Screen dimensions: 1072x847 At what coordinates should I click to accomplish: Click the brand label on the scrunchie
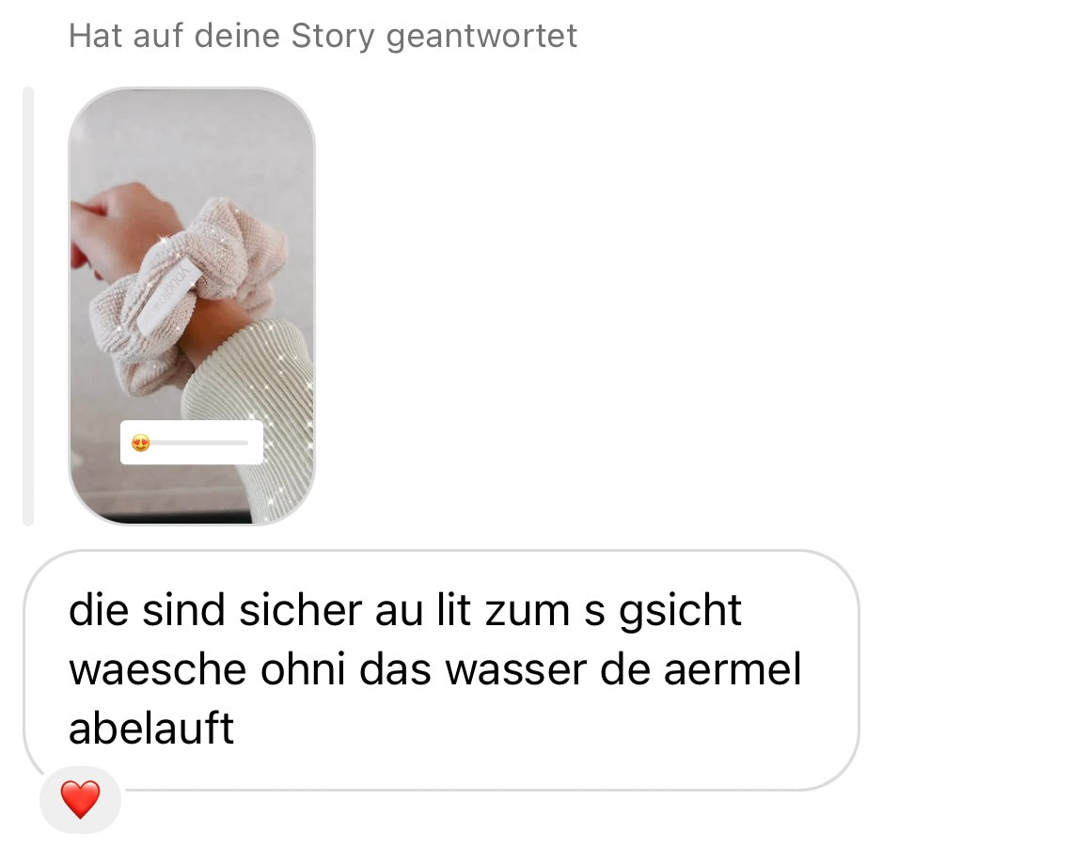click(169, 296)
